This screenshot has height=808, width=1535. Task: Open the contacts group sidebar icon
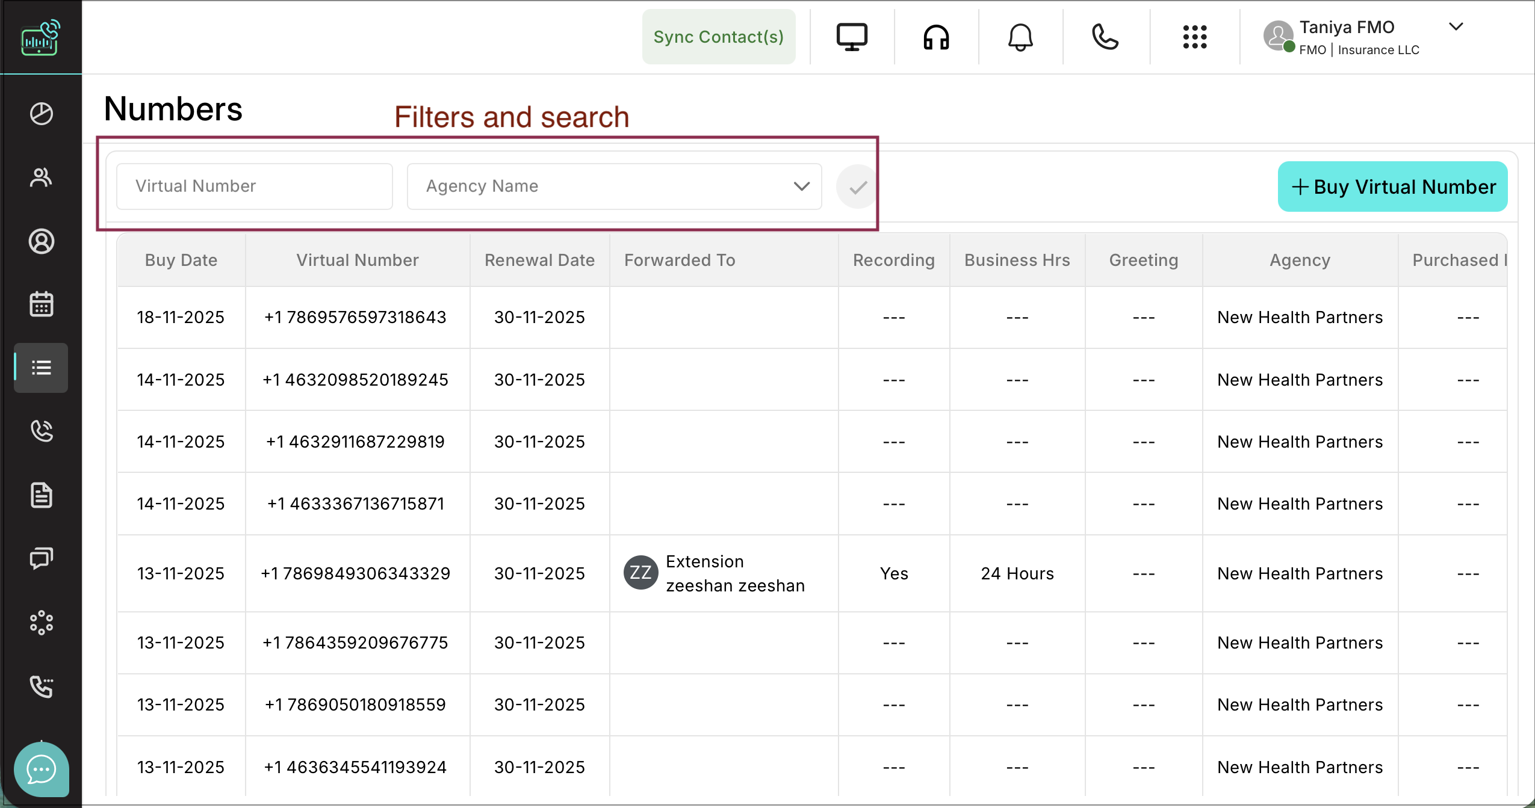tap(41, 177)
